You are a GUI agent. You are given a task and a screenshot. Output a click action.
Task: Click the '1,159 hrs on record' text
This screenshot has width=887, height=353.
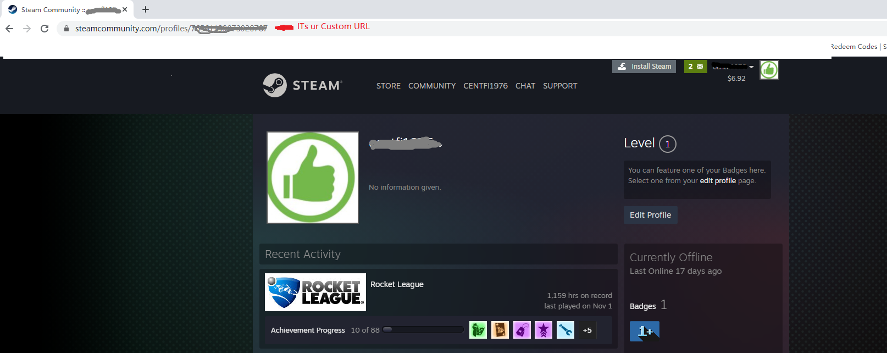(579, 296)
